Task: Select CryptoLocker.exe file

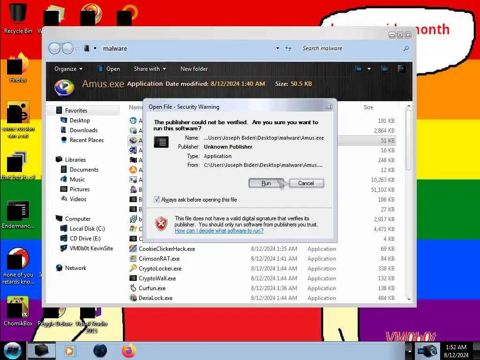Action: [x=160, y=269]
